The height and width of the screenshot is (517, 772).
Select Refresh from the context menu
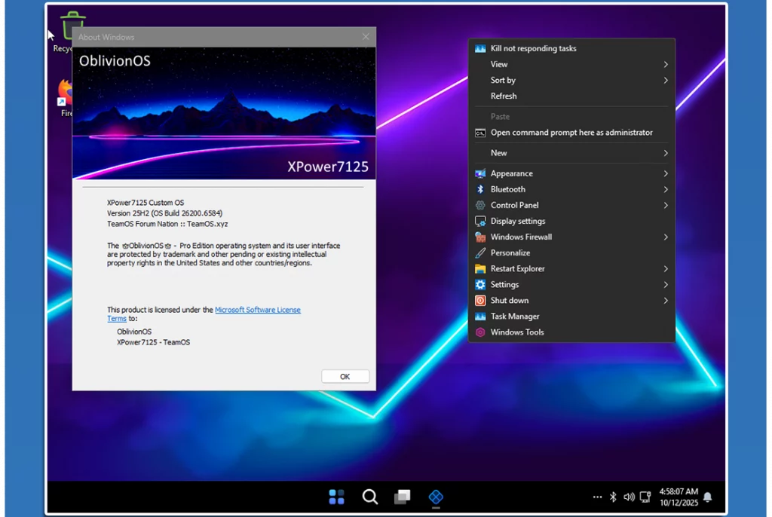click(x=504, y=96)
